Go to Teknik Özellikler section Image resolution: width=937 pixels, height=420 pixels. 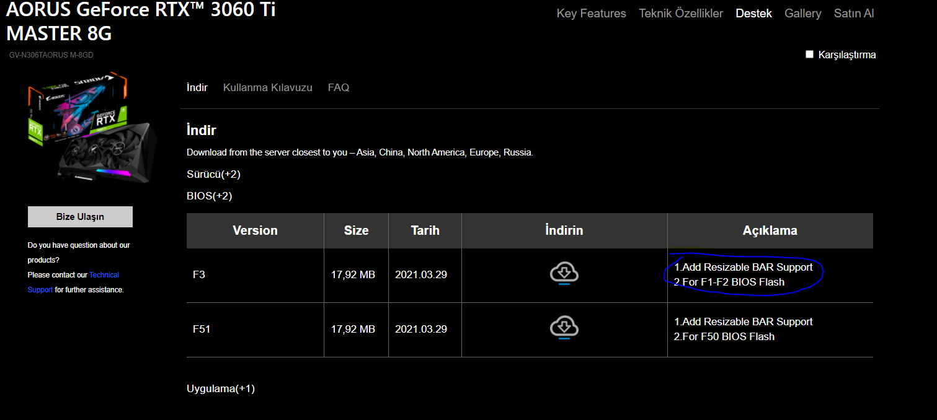(x=681, y=13)
